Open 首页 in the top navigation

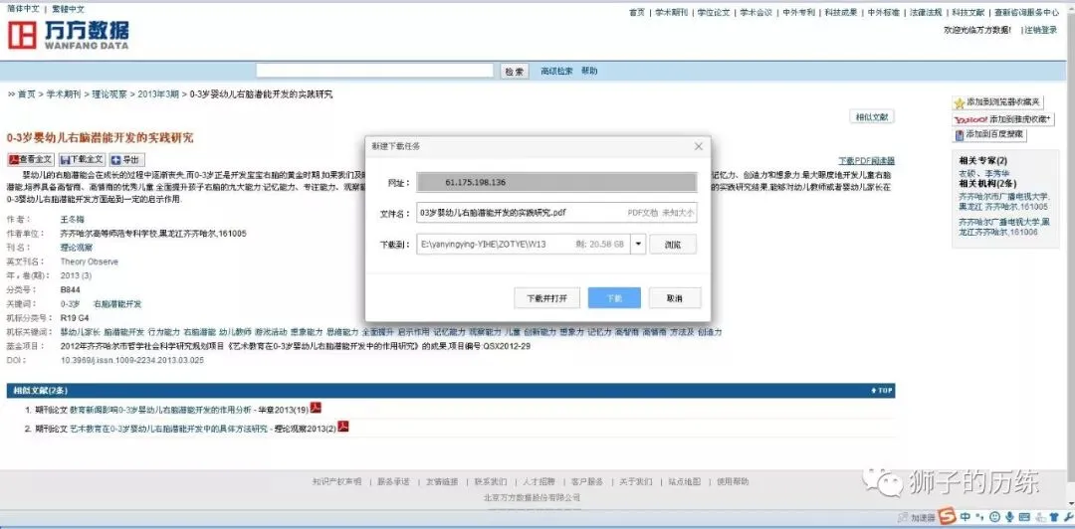click(x=637, y=12)
